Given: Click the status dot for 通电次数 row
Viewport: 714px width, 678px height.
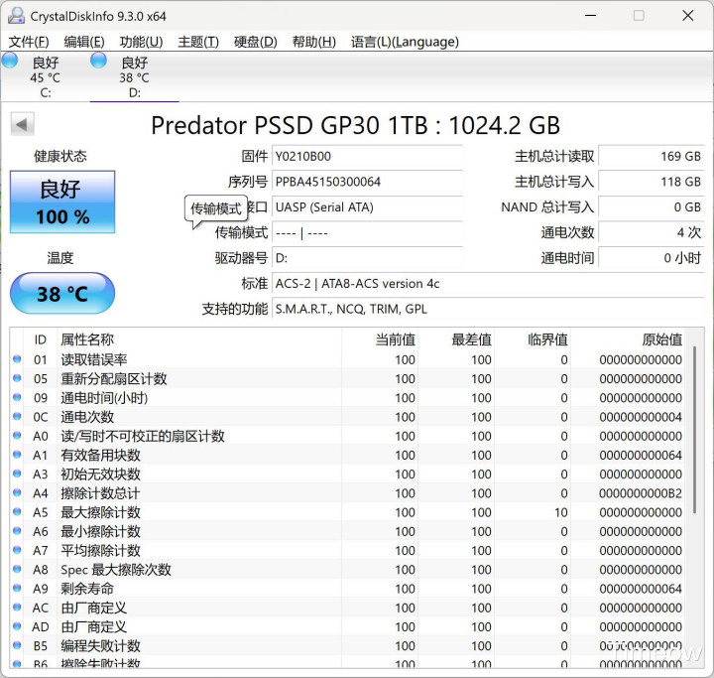Looking at the screenshot, I should tap(17, 417).
